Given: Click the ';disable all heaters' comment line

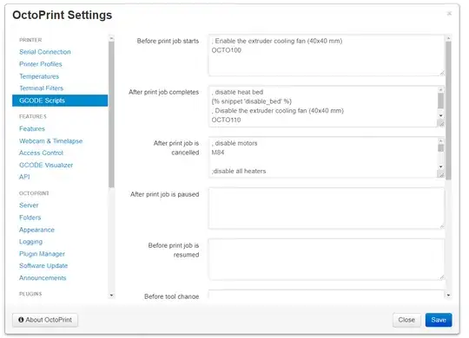Looking at the screenshot, I should pos(239,172).
